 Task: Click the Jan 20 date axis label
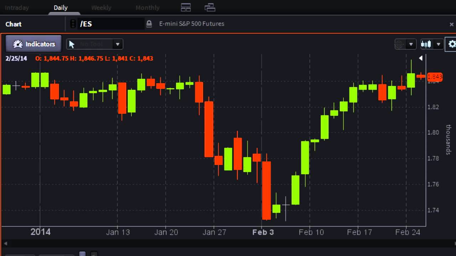(166, 232)
